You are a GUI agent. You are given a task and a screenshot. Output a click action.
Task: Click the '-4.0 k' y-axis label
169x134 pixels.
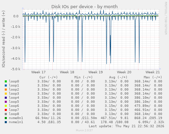(x=16, y=59)
